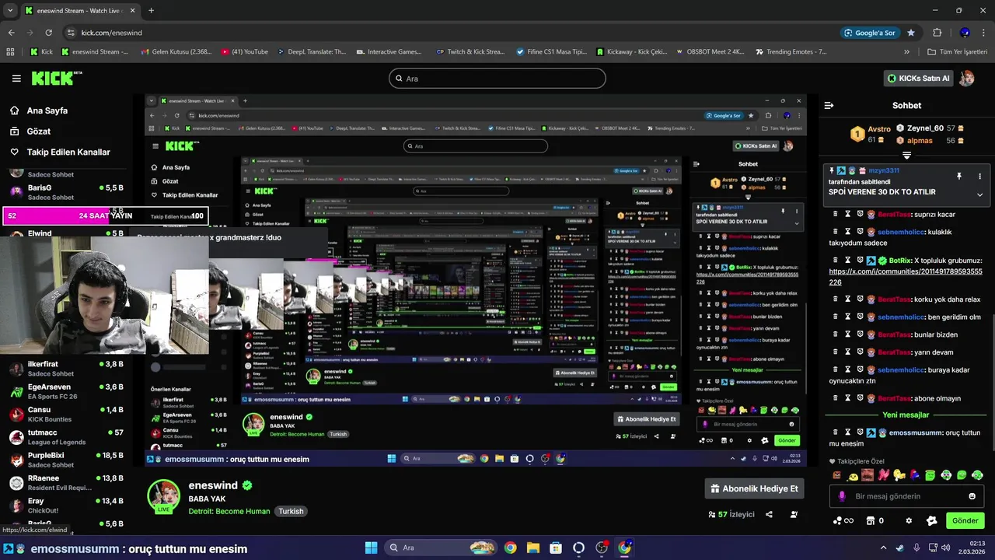Open BarisG channel in sidebar
Image resolution: width=995 pixels, height=560 pixels.
pos(66,192)
